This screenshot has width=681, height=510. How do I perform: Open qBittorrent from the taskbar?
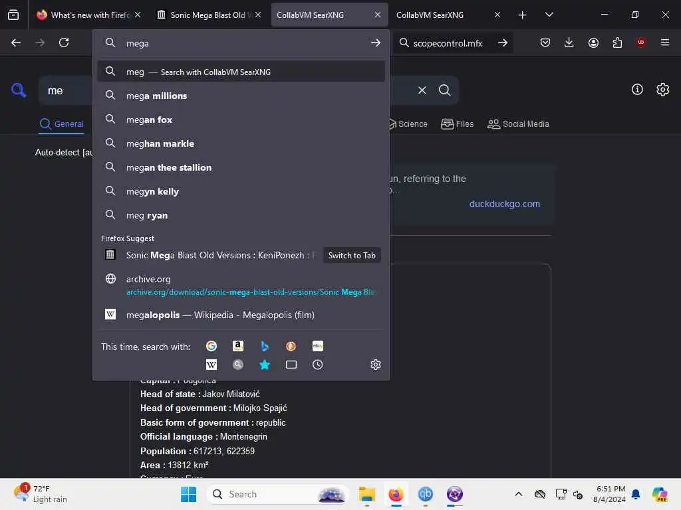pyautogui.click(x=425, y=494)
